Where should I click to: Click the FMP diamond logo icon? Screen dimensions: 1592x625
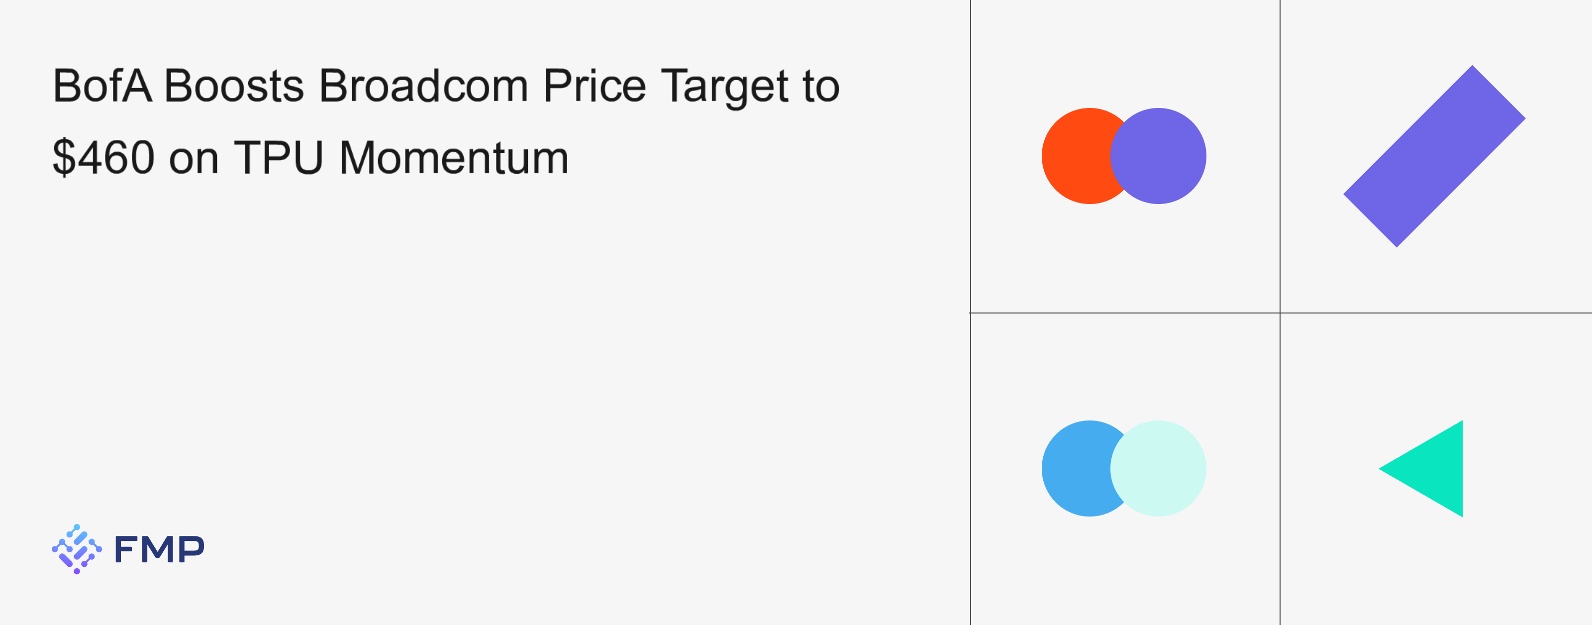pyautogui.click(x=77, y=549)
